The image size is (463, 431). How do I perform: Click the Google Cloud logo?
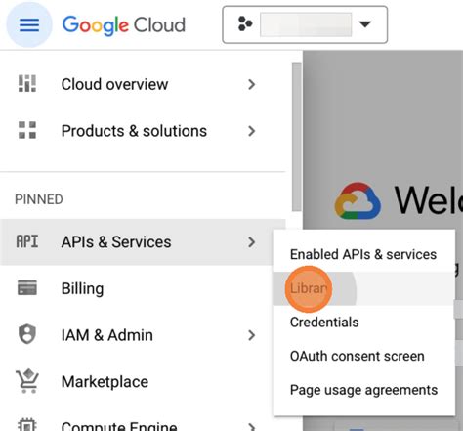click(x=124, y=25)
